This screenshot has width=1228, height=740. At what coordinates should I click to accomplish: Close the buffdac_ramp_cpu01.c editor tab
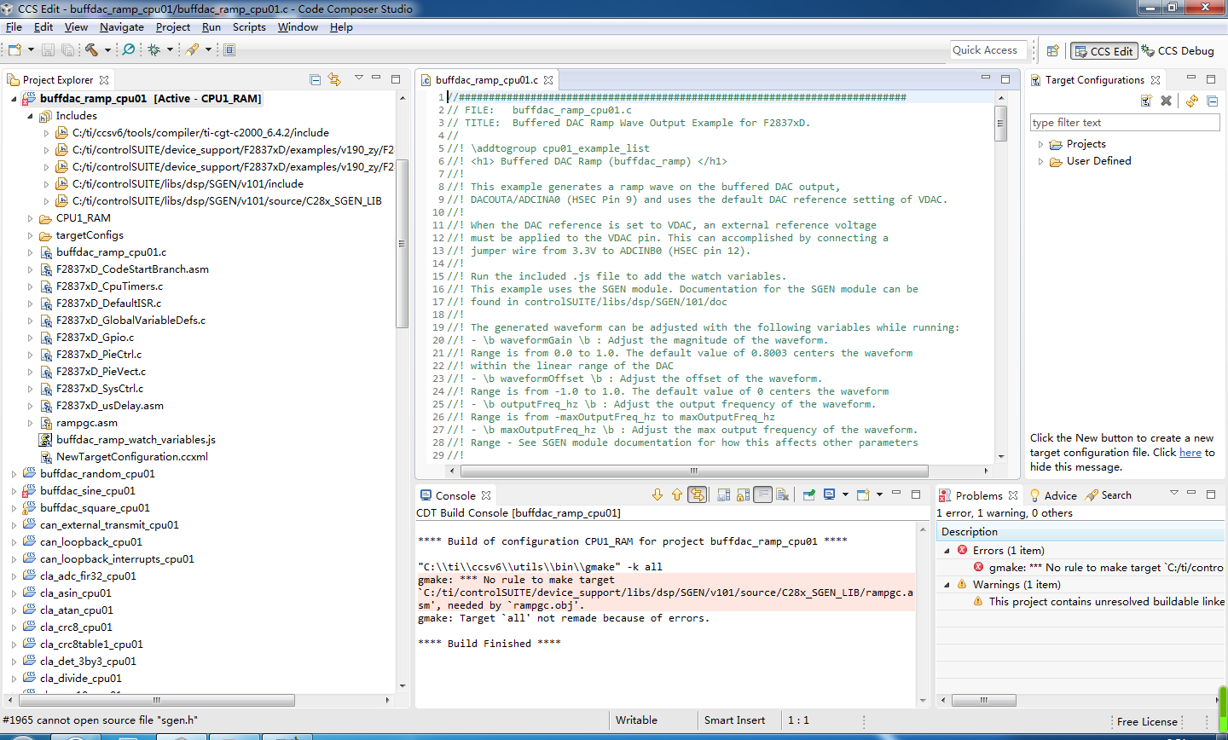pyautogui.click(x=548, y=80)
